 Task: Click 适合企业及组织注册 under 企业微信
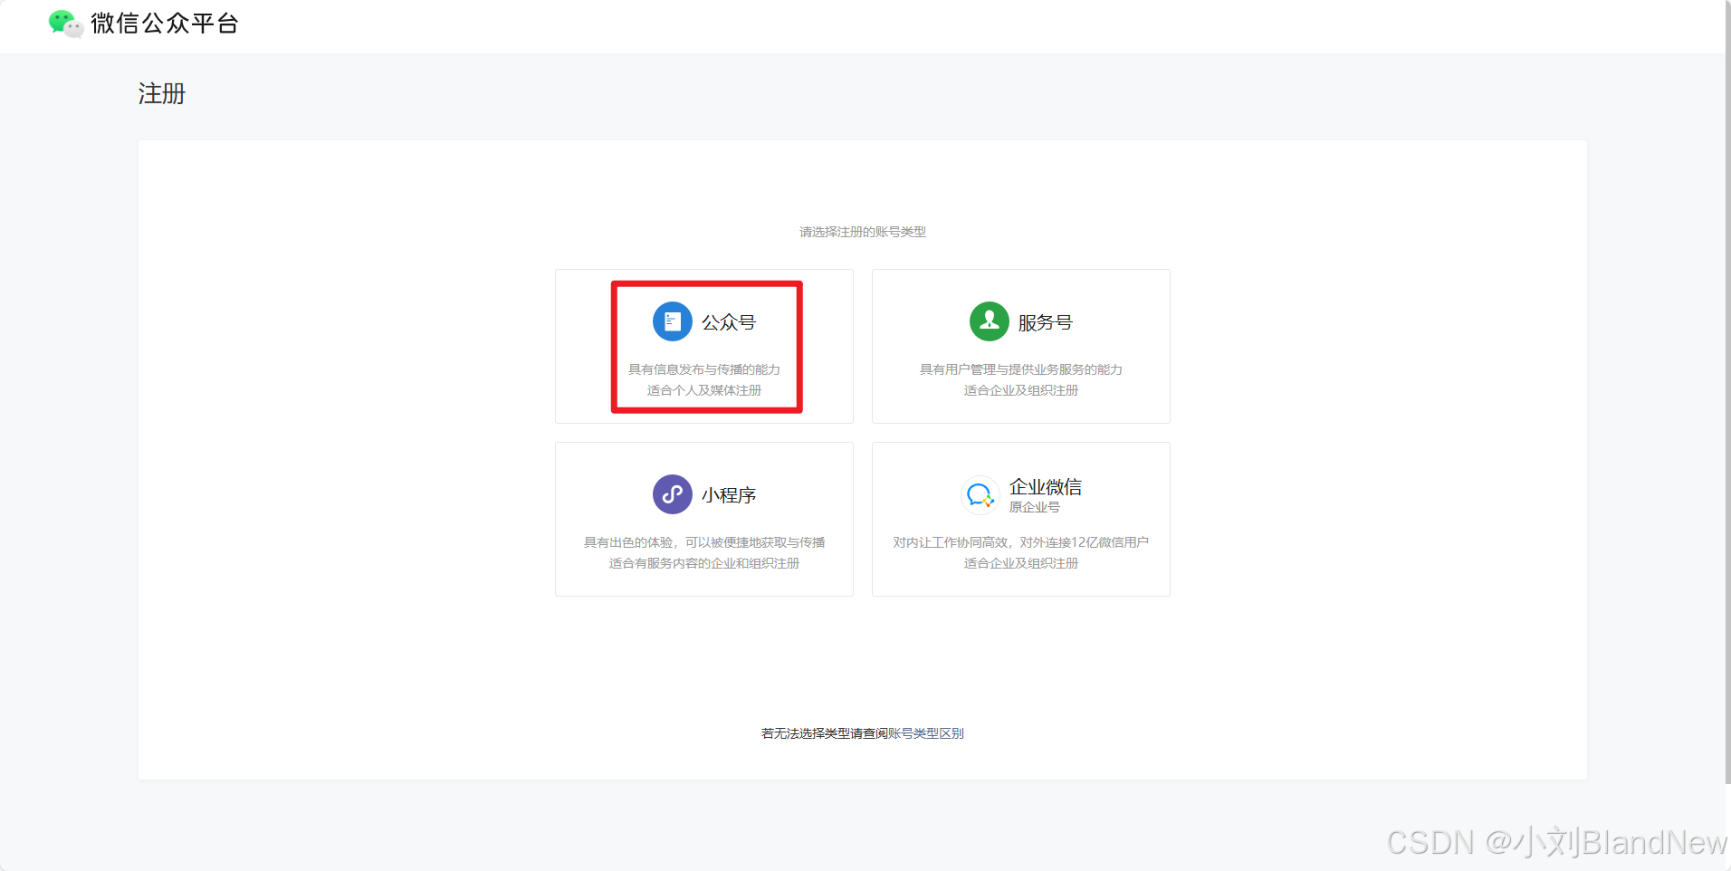pyautogui.click(x=1021, y=563)
